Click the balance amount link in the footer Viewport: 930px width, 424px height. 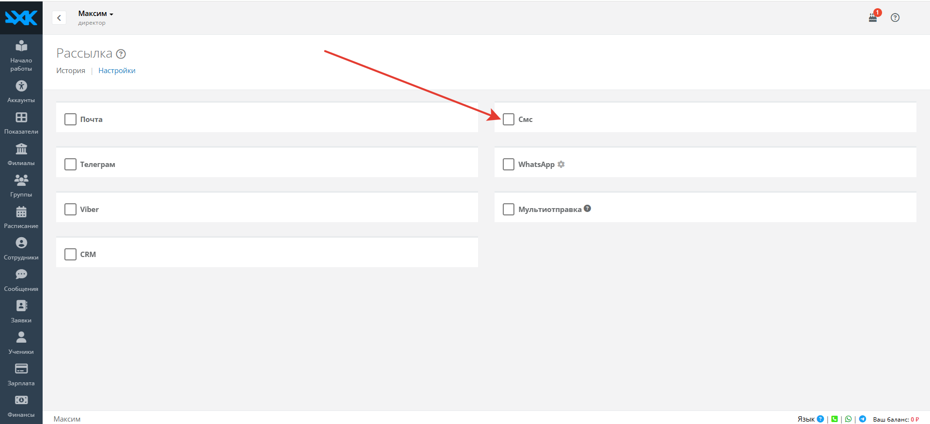coord(914,420)
